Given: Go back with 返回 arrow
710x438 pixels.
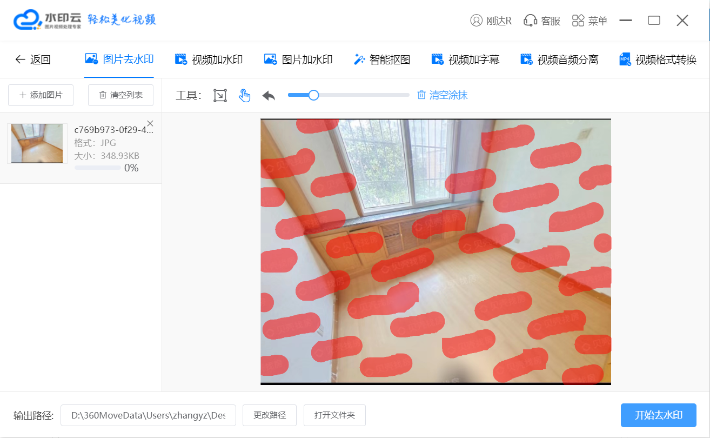Looking at the screenshot, I should click(x=33, y=59).
